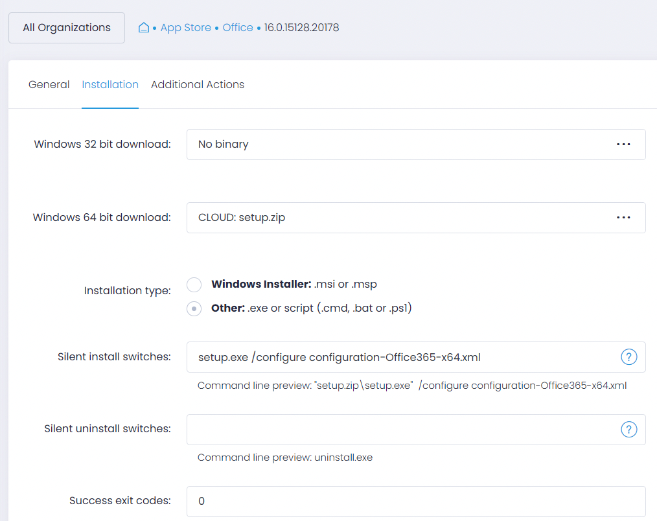Click the version number 16.0.15128.20178 in breadcrumb
The image size is (657, 521).
tap(302, 27)
